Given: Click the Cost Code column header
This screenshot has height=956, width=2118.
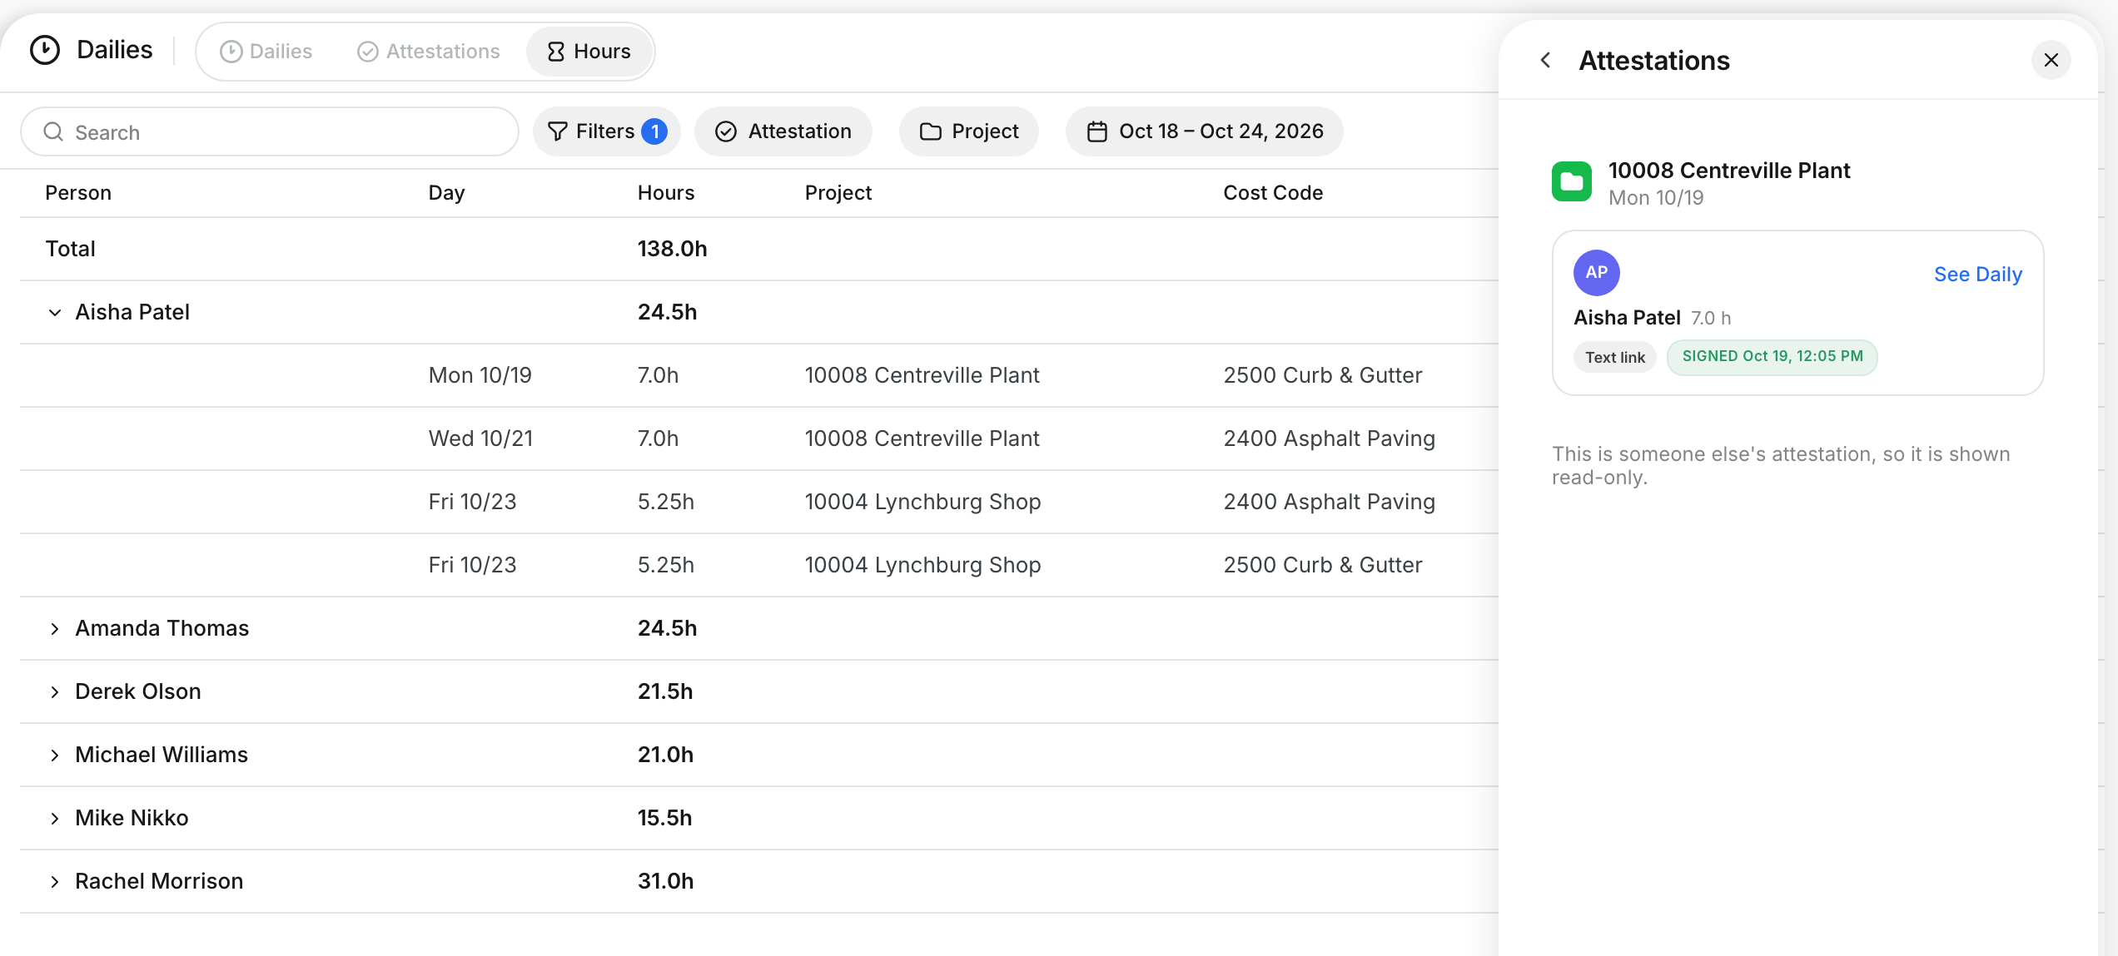Looking at the screenshot, I should click(x=1273, y=193).
